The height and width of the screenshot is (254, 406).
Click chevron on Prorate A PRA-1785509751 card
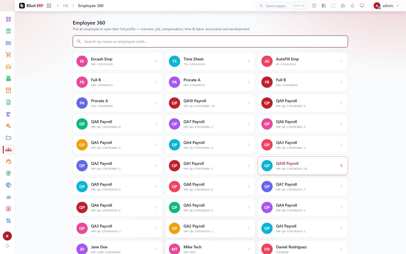[x=249, y=82]
